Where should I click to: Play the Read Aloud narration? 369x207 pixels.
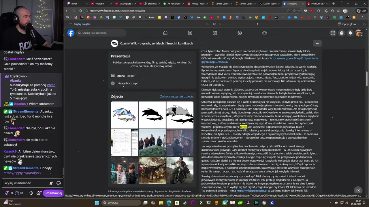pyautogui.click(x=214, y=24)
